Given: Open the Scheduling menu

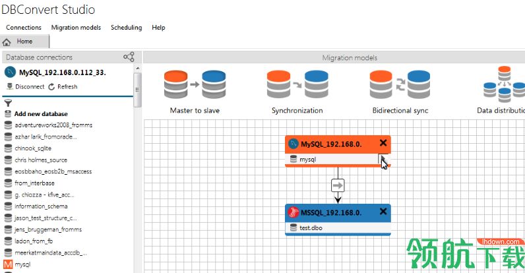Looking at the screenshot, I should (x=126, y=28).
